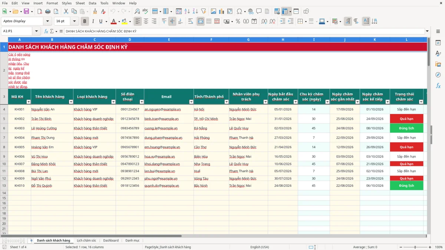Open the Styles menu
Viewport: 445px width, 250px height.
pyautogui.click(x=67, y=3)
